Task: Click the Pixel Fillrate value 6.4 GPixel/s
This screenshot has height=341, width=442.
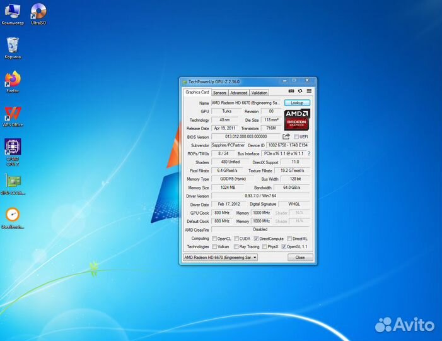Action: click(x=227, y=170)
